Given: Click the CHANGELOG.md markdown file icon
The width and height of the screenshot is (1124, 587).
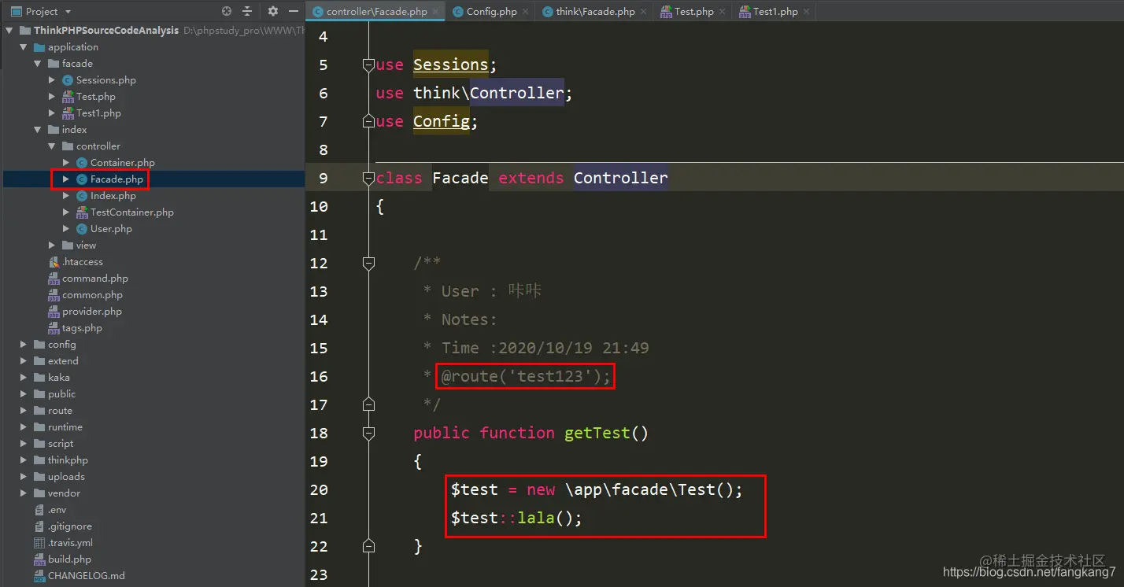Looking at the screenshot, I should pos(39,576).
